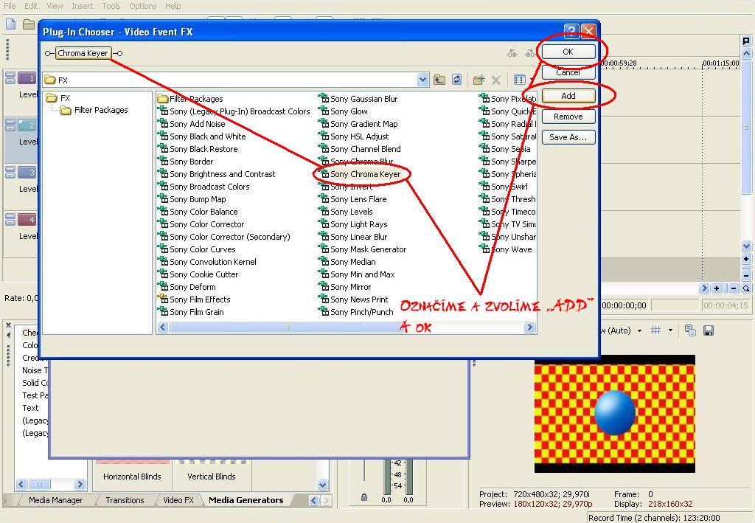755x523 pixels.
Task: Click Chroma Keyer chain item button
Action: [83, 53]
